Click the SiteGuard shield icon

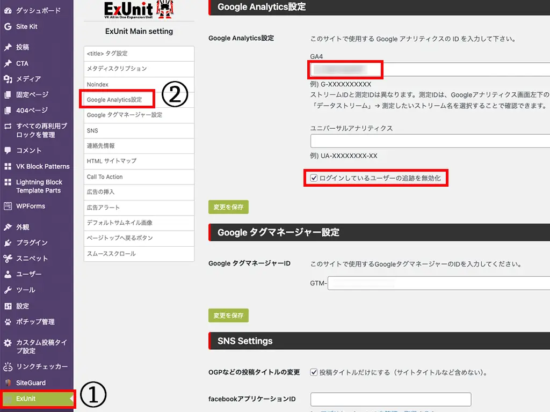pos(8,382)
